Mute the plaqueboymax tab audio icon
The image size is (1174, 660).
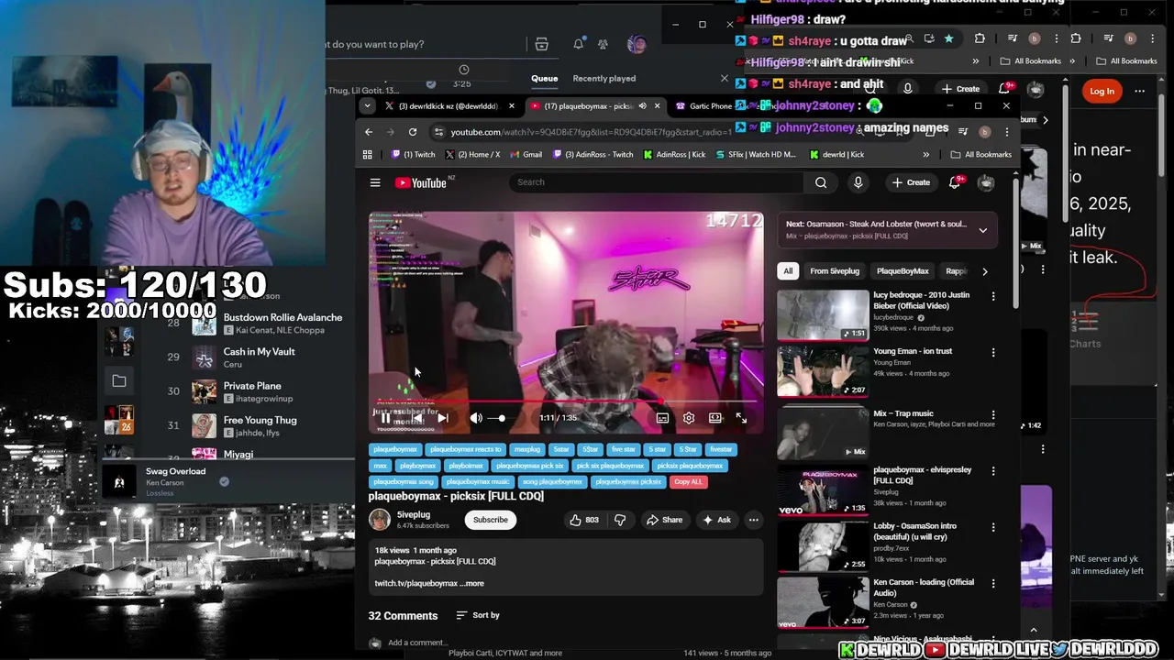click(x=642, y=106)
